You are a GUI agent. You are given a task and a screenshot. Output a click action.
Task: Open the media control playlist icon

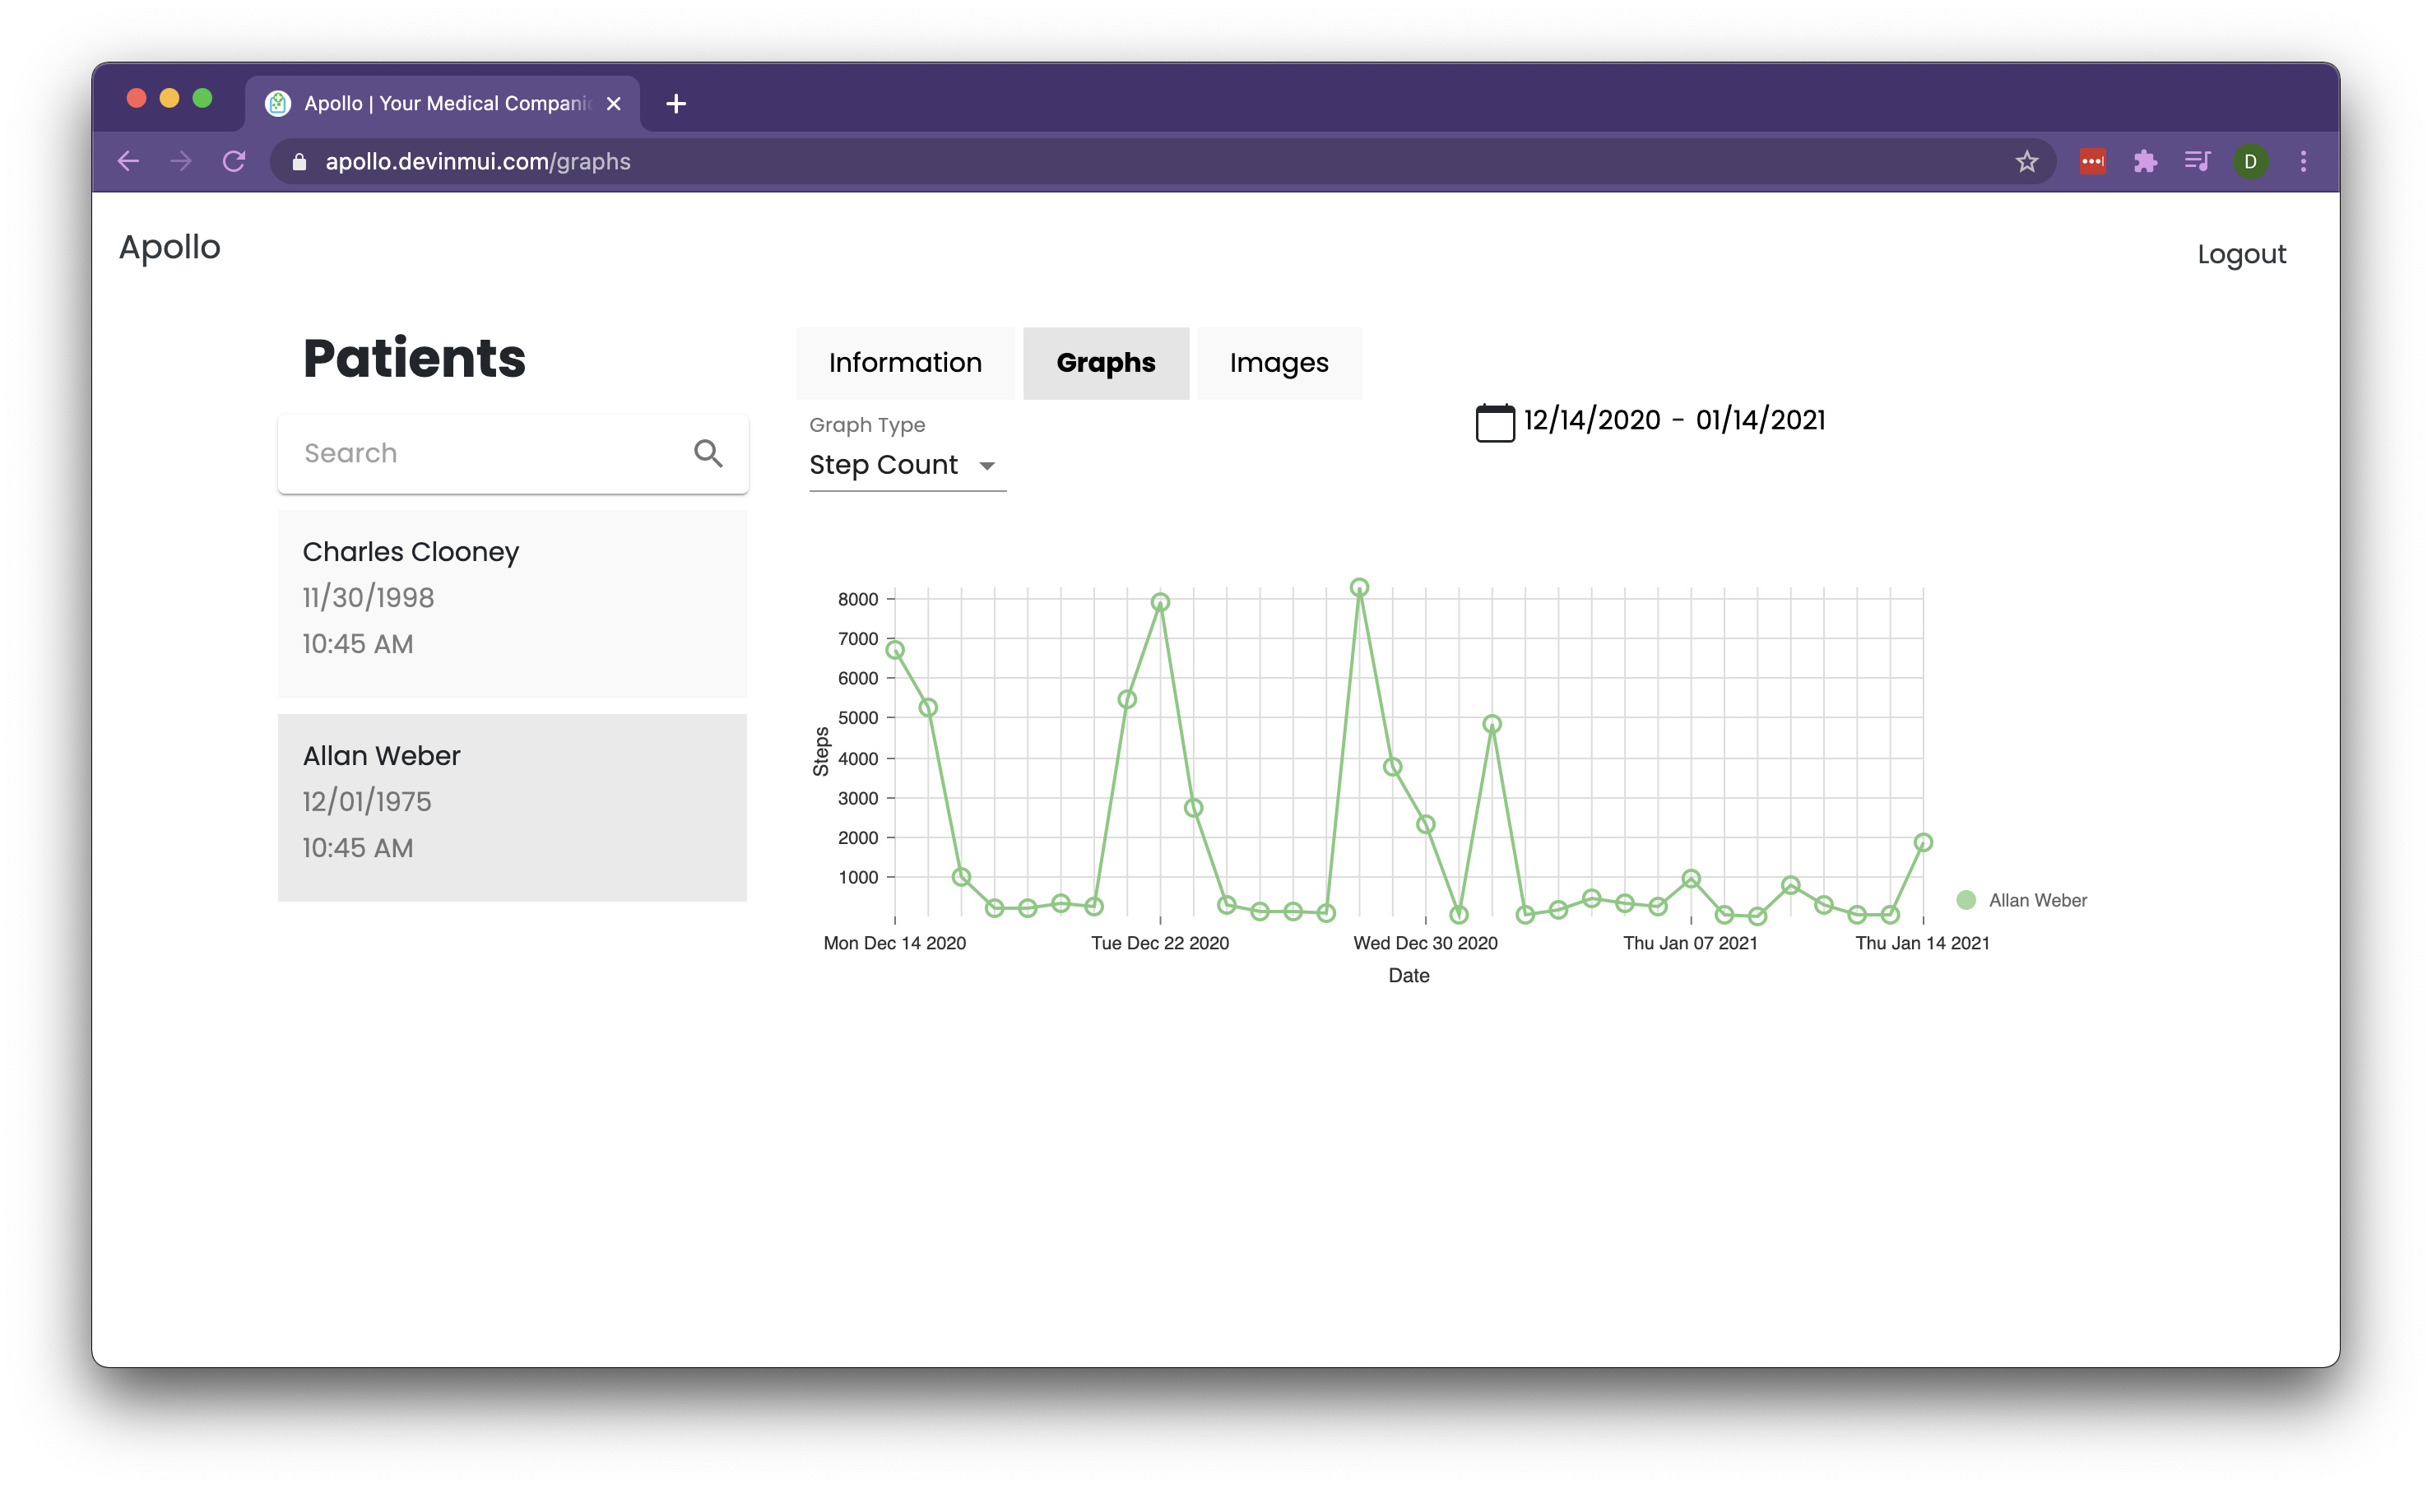click(x=2197, y=161)
